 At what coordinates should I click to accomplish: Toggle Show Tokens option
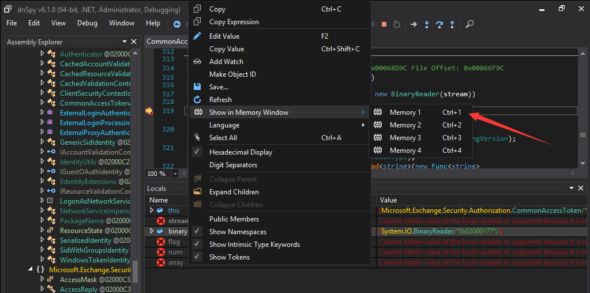(x=280, y=257)
